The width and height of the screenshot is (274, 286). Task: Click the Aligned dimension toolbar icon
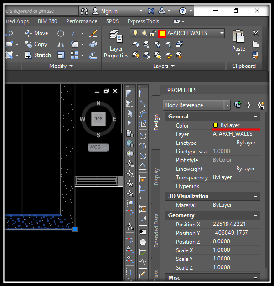click(x=143, y=103)
